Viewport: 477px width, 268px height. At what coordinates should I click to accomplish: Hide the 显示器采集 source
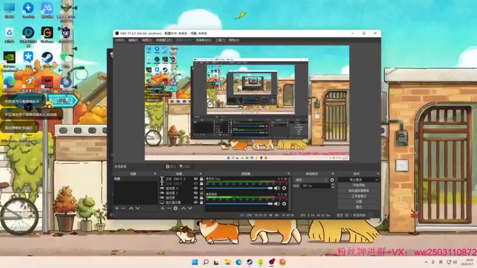(196, 202)
